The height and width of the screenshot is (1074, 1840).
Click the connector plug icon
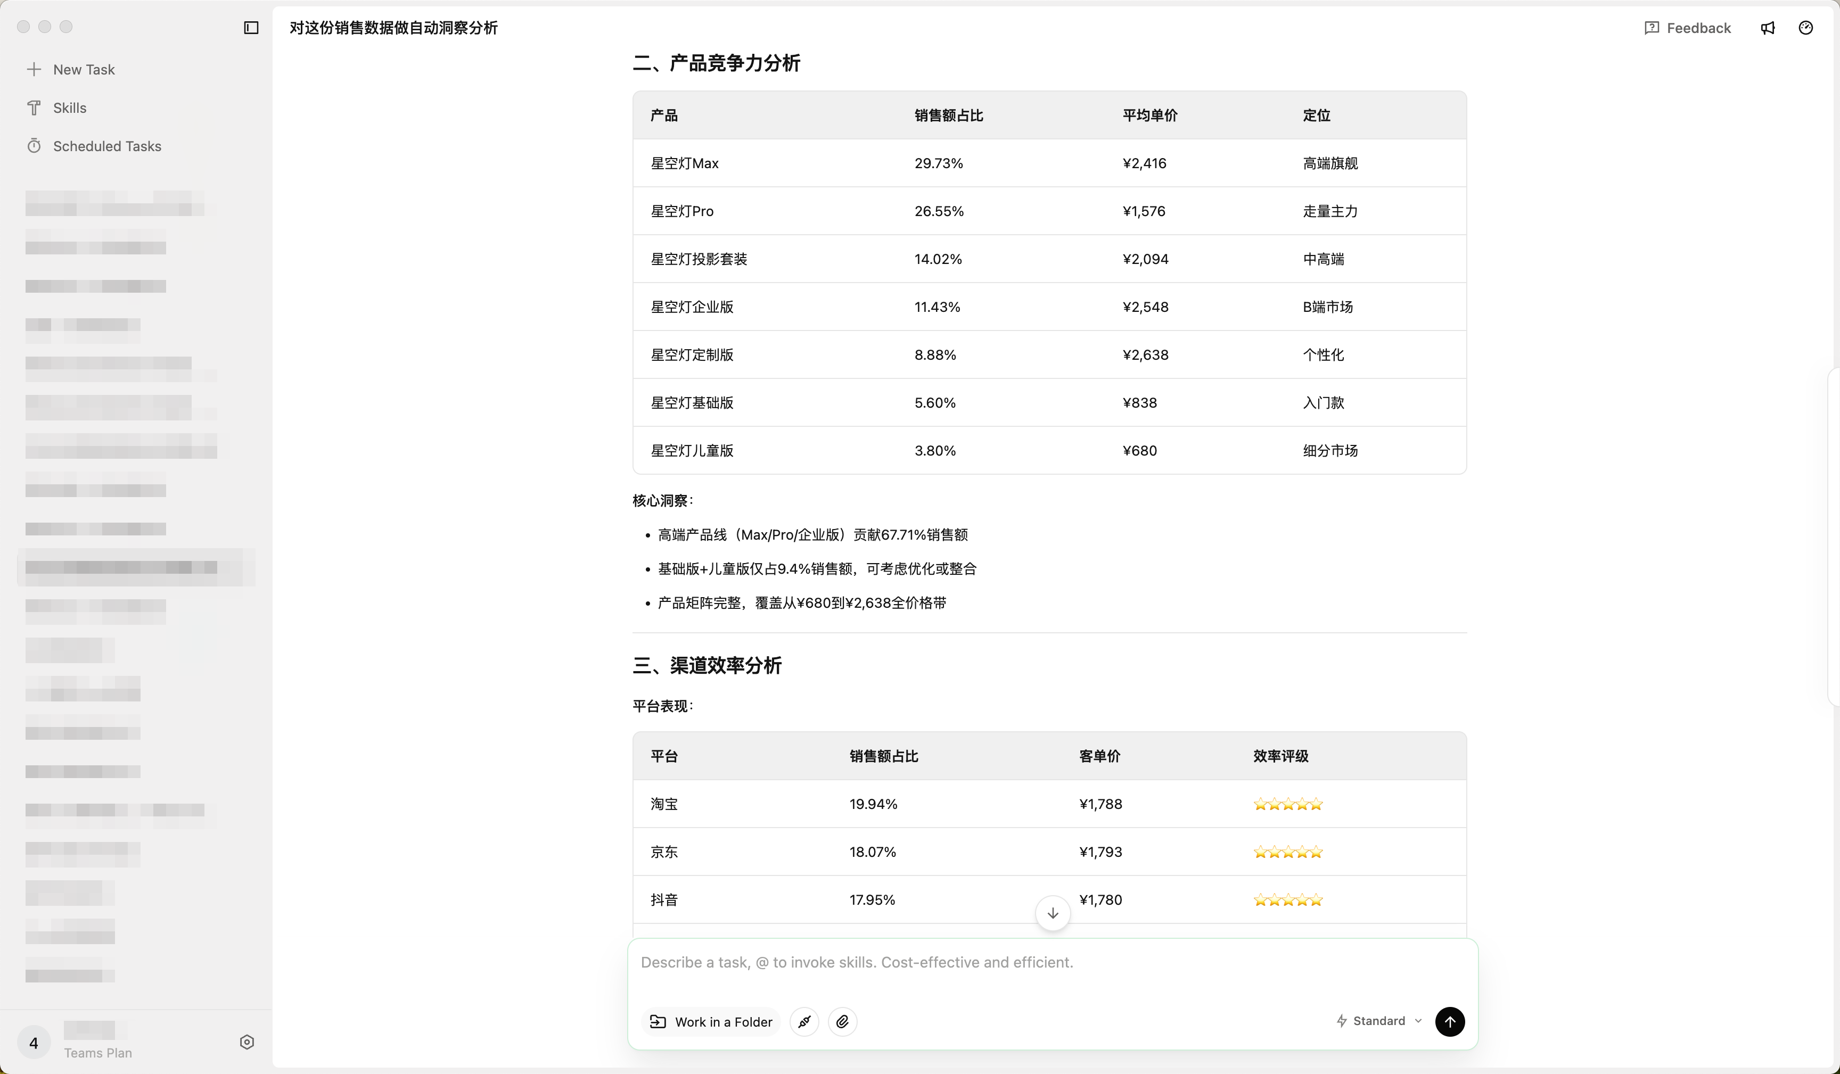click(x=804, y=1021)
